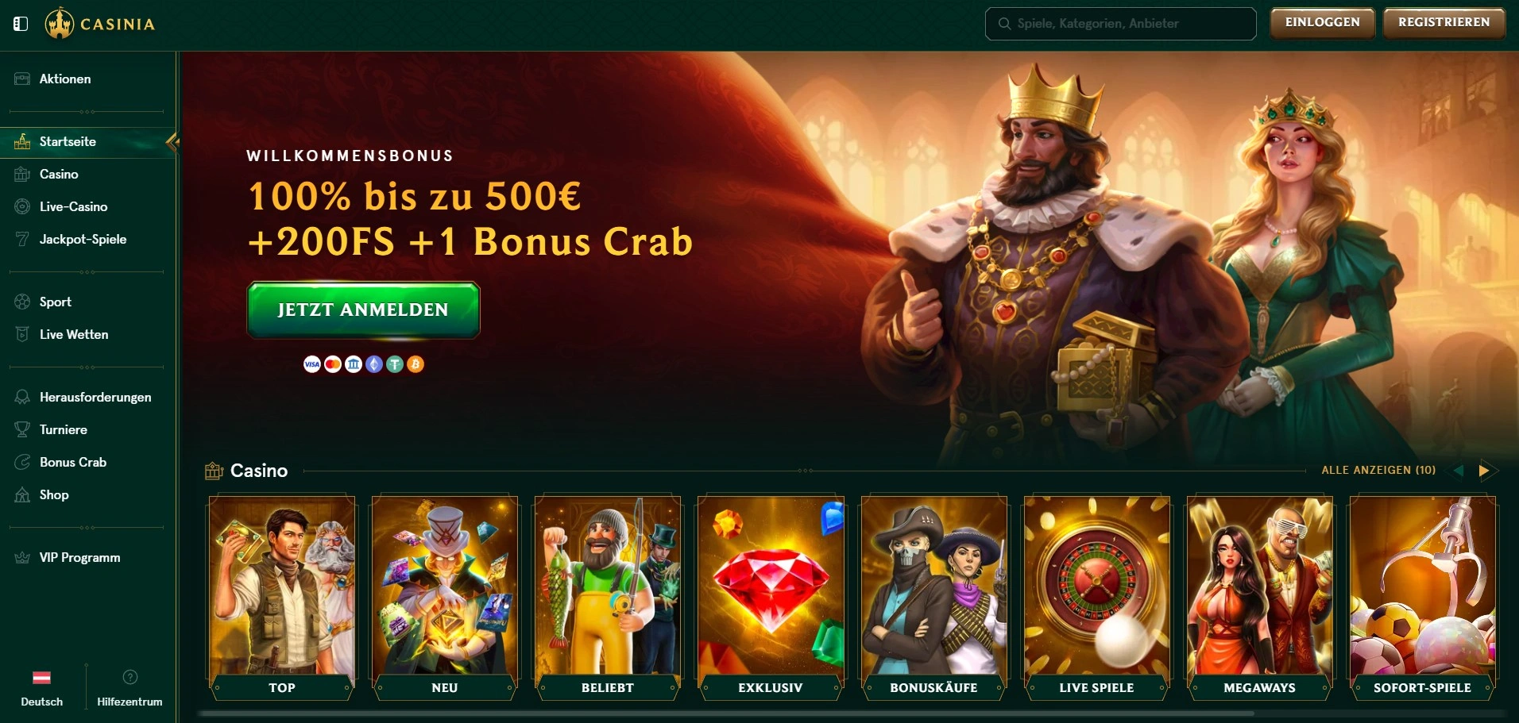
Task: Click the Casinia crown logo
Action: (60, 23)
